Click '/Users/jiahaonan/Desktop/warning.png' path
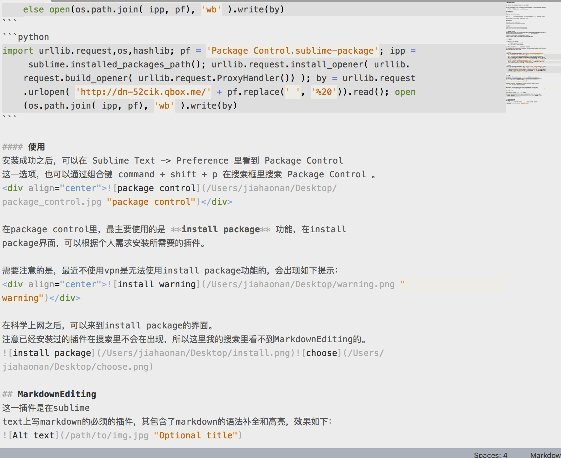 [x=300, y=284]
